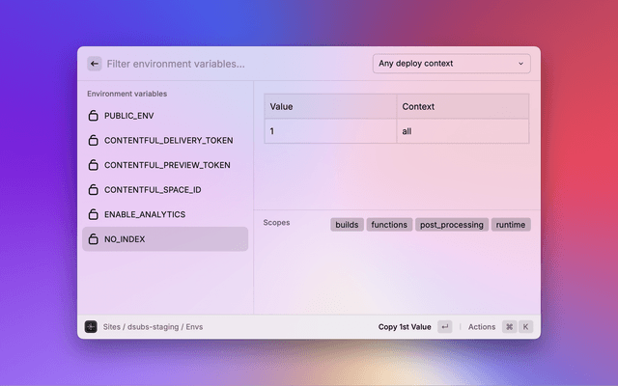Viewport: 618px width, 386px height.
Task: Click the lock icon beside CONTENTFUL_PREVIEW_TOKEN
Action: [94, 165]
